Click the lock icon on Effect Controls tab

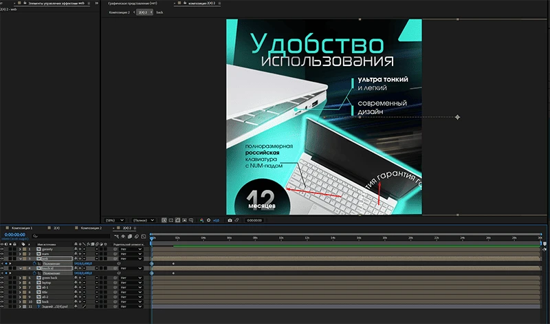pos(25,3)
